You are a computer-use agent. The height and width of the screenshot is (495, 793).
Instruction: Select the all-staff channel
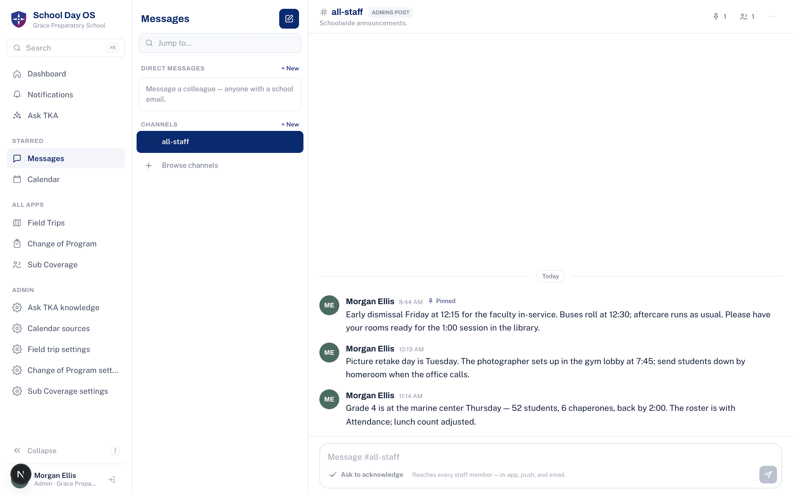coord(220,142)
